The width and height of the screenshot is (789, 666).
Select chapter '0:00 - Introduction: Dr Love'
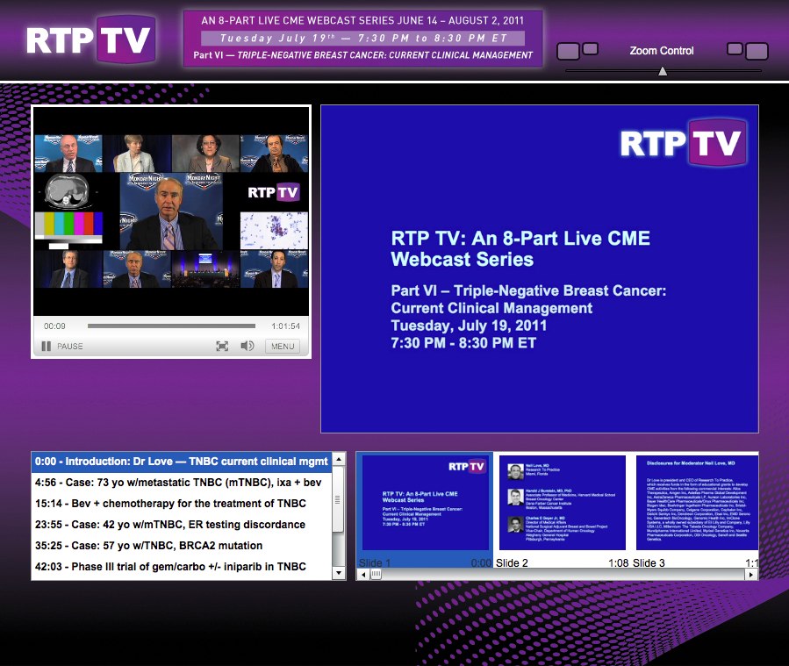click(x=181, y=462)
